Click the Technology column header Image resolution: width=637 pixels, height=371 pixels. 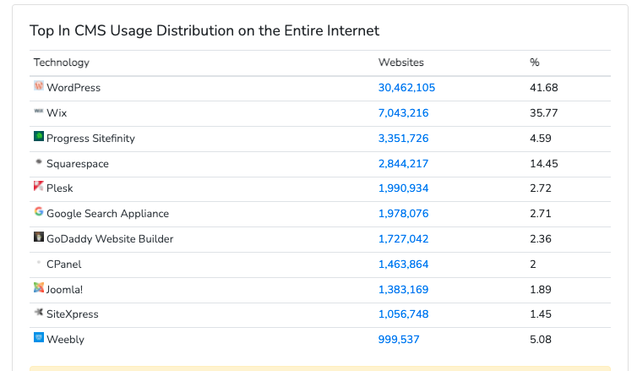pos(62,63)
